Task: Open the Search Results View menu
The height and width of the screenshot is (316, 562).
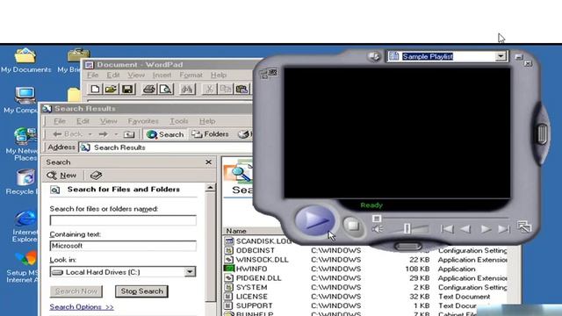Action: pos(108,121)
